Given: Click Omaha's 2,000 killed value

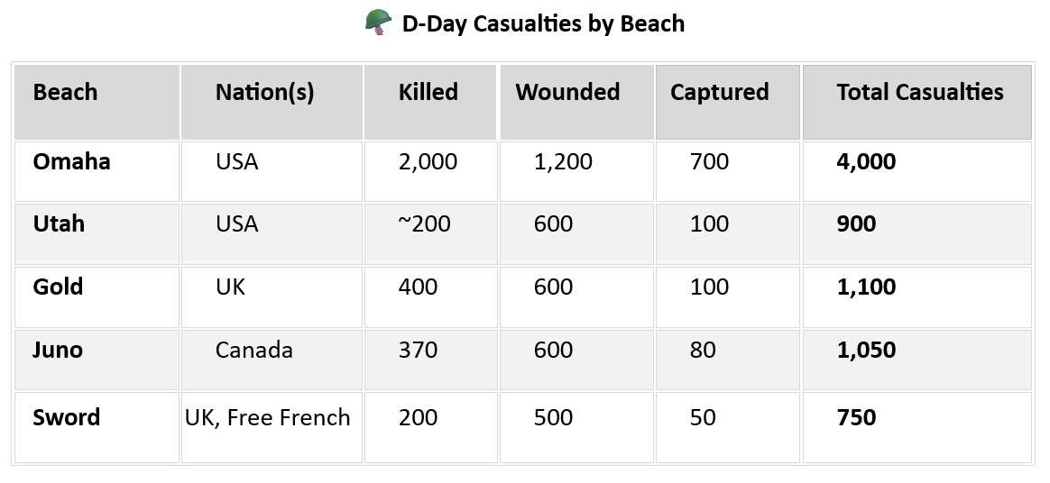Looking at the screenshot, I should [x=428, y=162].
